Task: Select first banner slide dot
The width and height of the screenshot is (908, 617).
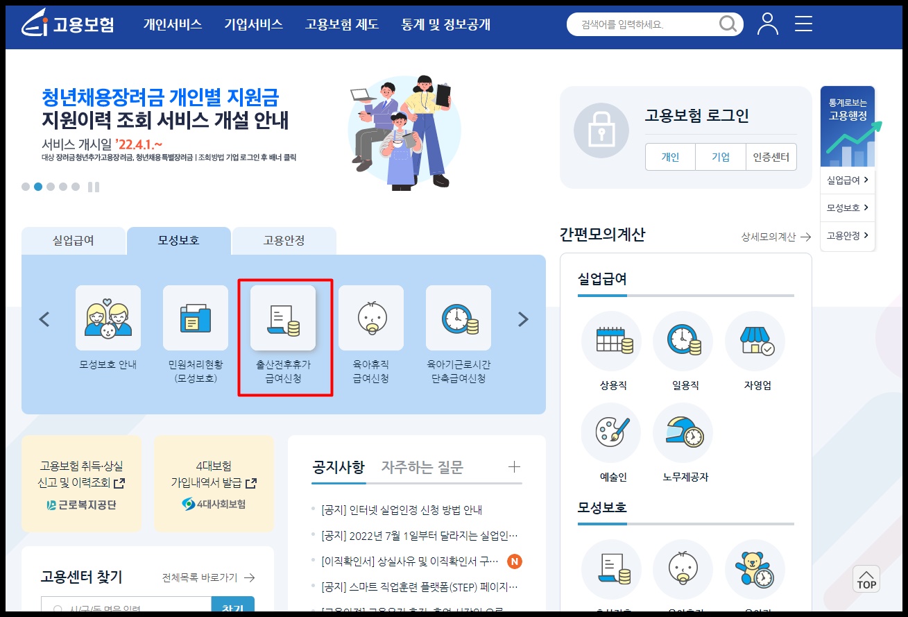Action: pyautogui.click(x=26, y=187)
